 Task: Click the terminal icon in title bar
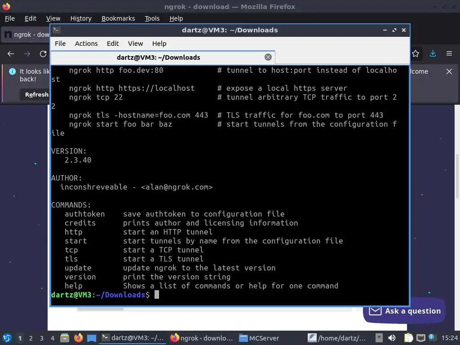[x=57, y=30]
